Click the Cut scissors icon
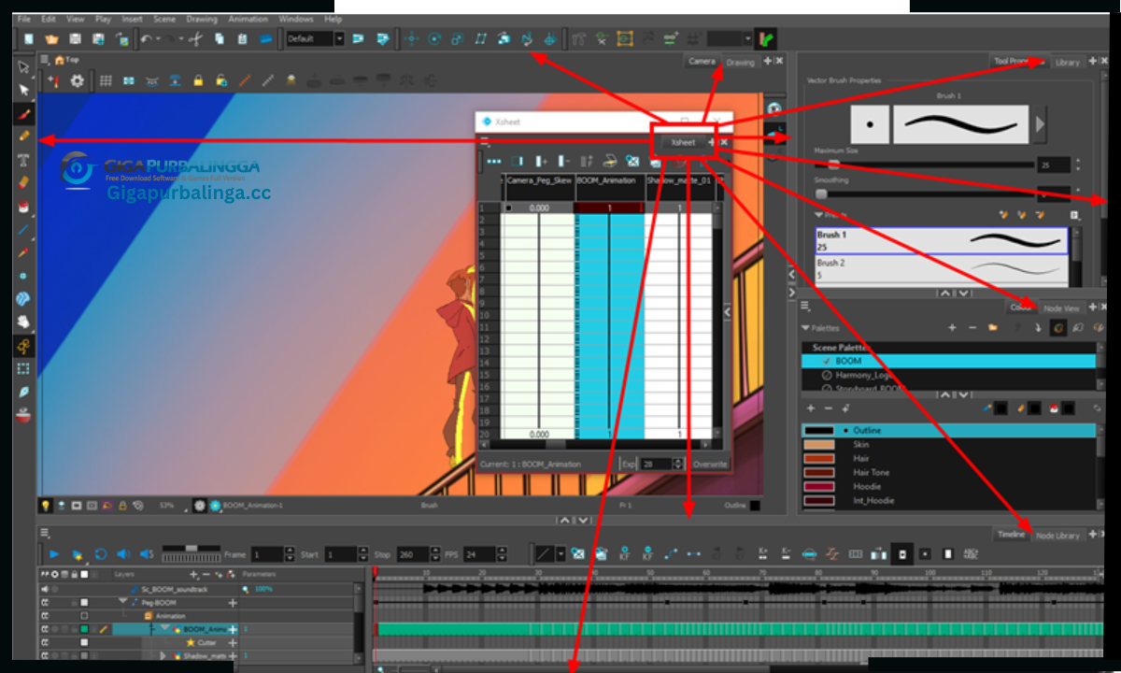1121x673 pixels. tap(195, 38)
